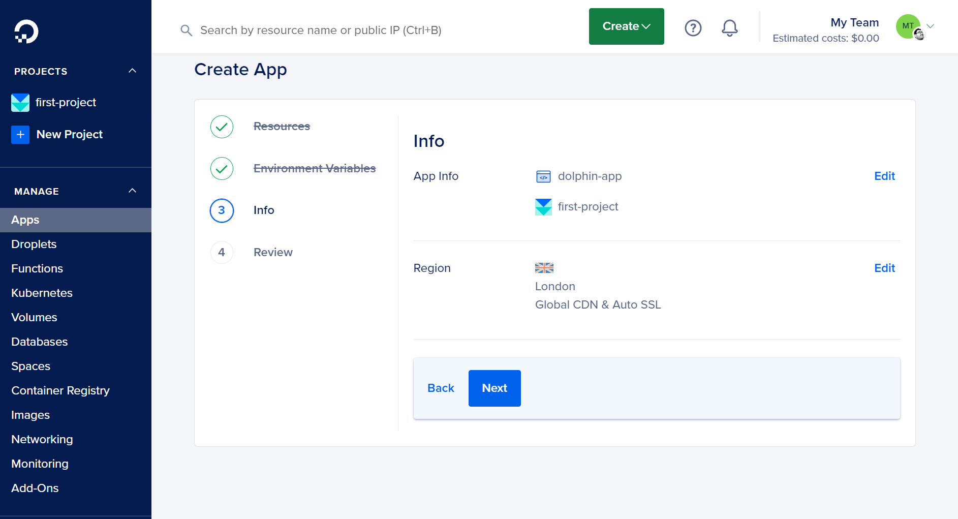The image size is (958, 519).
Task: Open Databases in the sidebar
Action: tap(76, 342)
